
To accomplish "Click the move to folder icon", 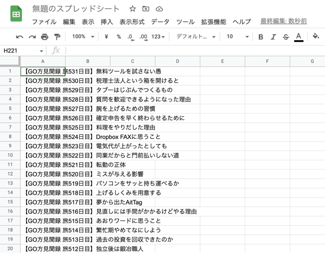I will [146, 9].
